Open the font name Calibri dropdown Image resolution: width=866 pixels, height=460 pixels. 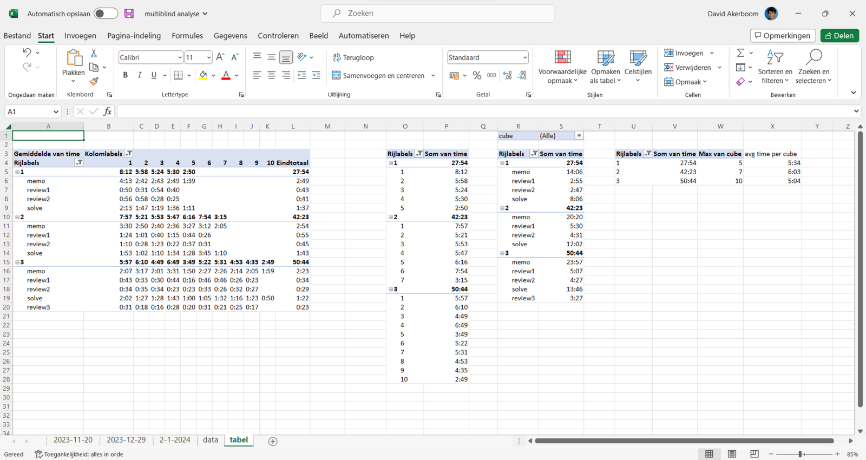pos(180,57)
